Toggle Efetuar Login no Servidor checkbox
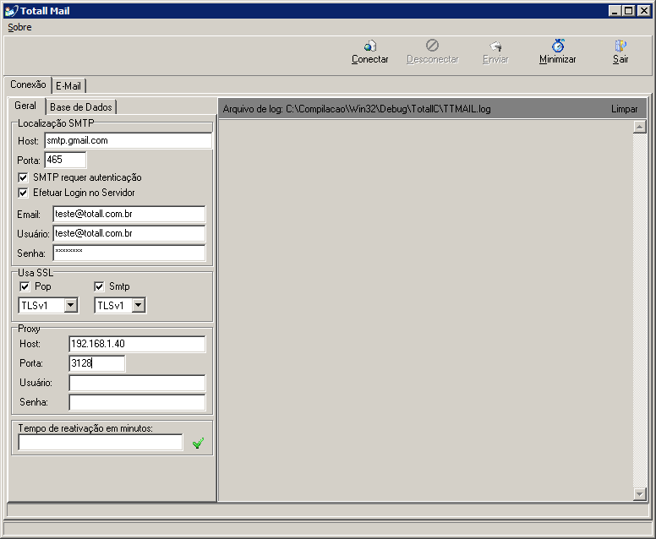Image resolution: width=656 pixels, height=539 pixels. point(23,193)
